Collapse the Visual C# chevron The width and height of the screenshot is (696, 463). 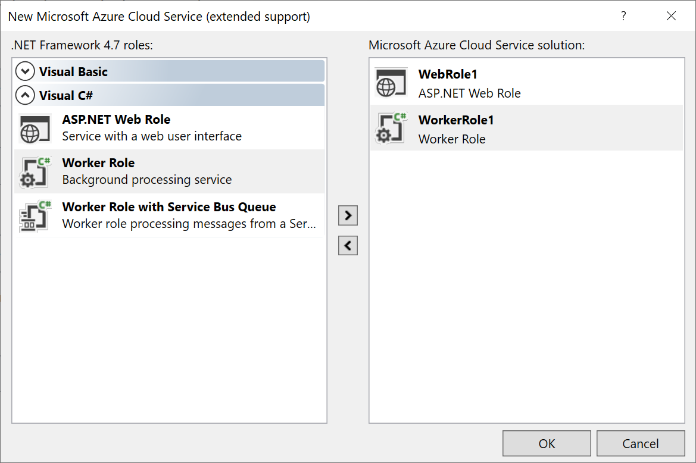(x=25, y=95)
